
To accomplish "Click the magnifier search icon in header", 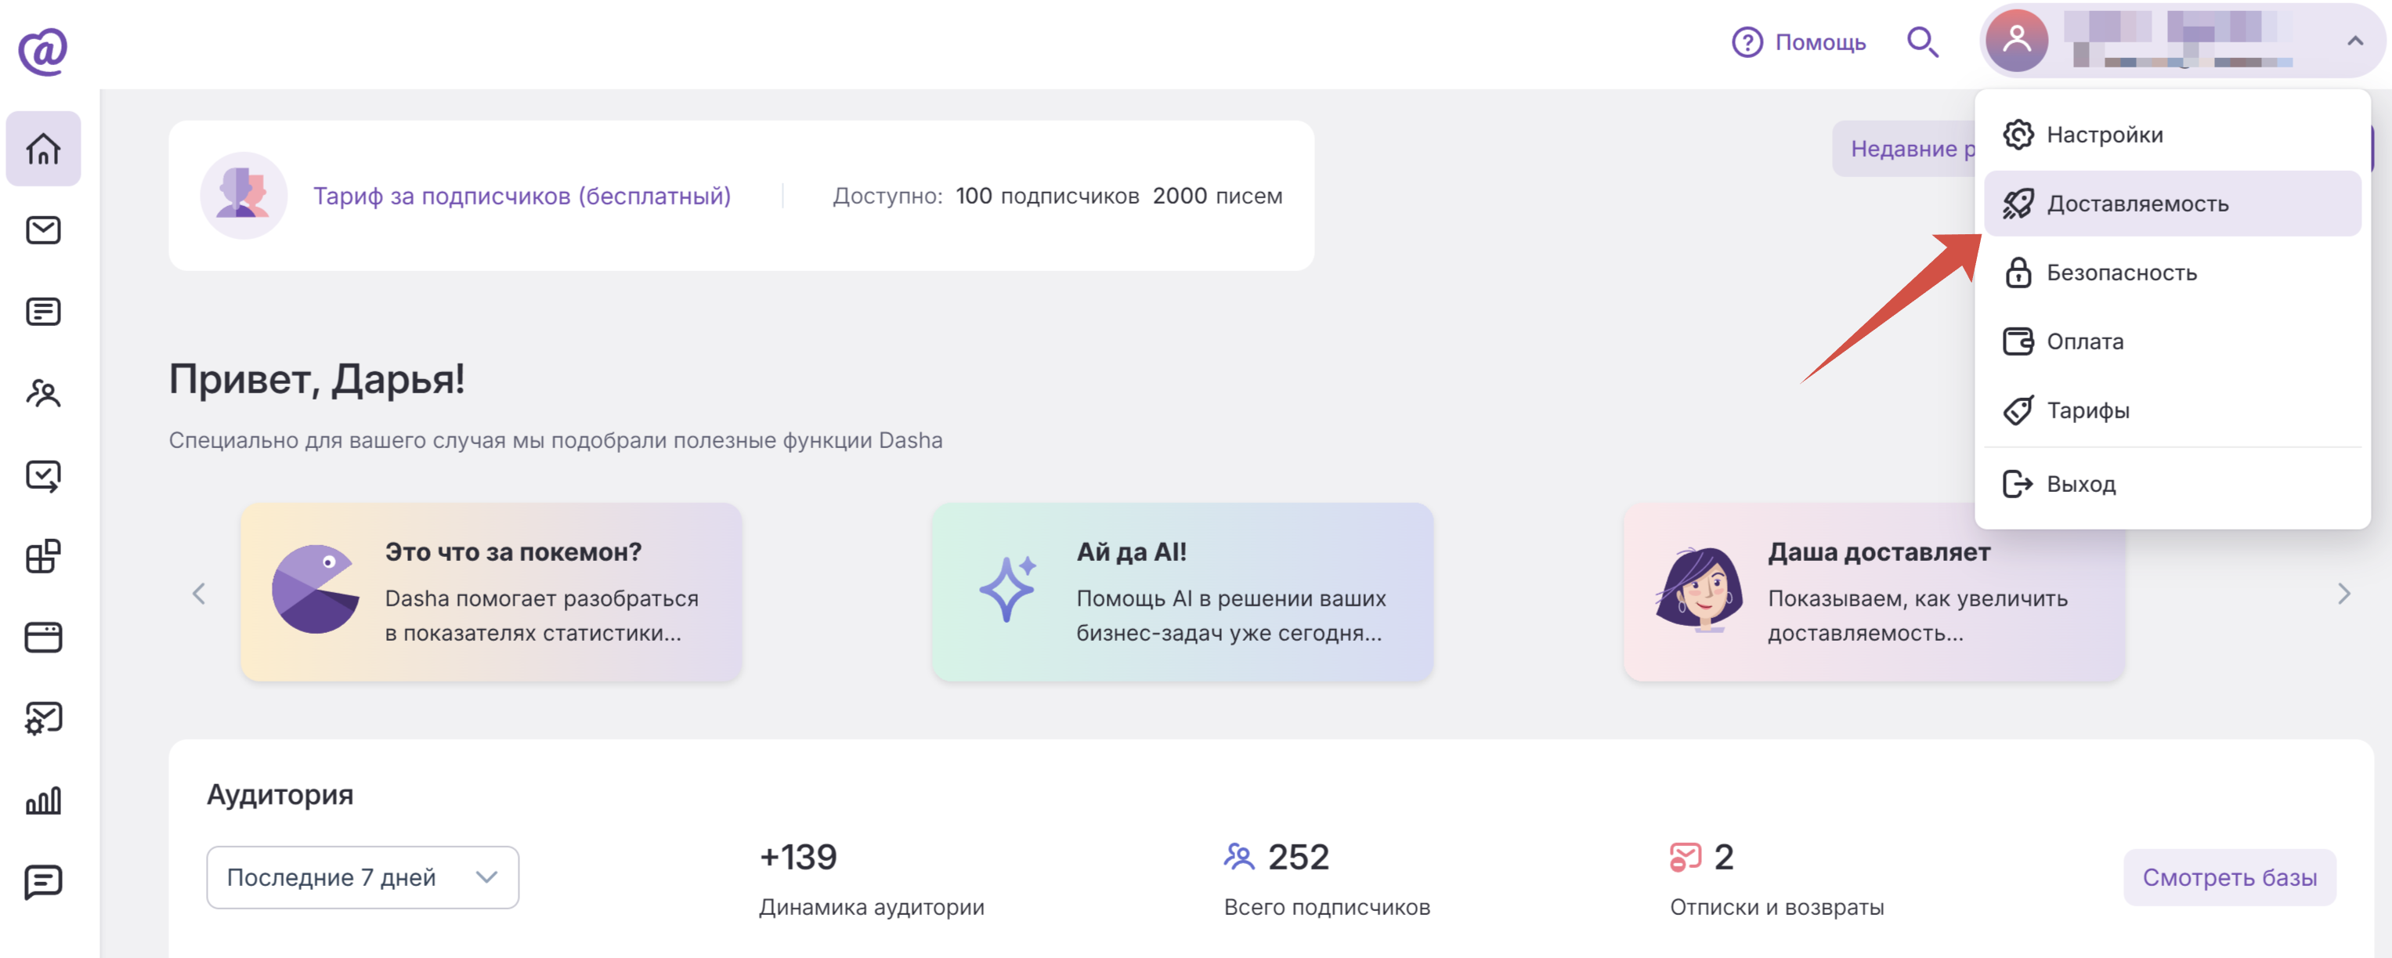I will (1922, 43).
